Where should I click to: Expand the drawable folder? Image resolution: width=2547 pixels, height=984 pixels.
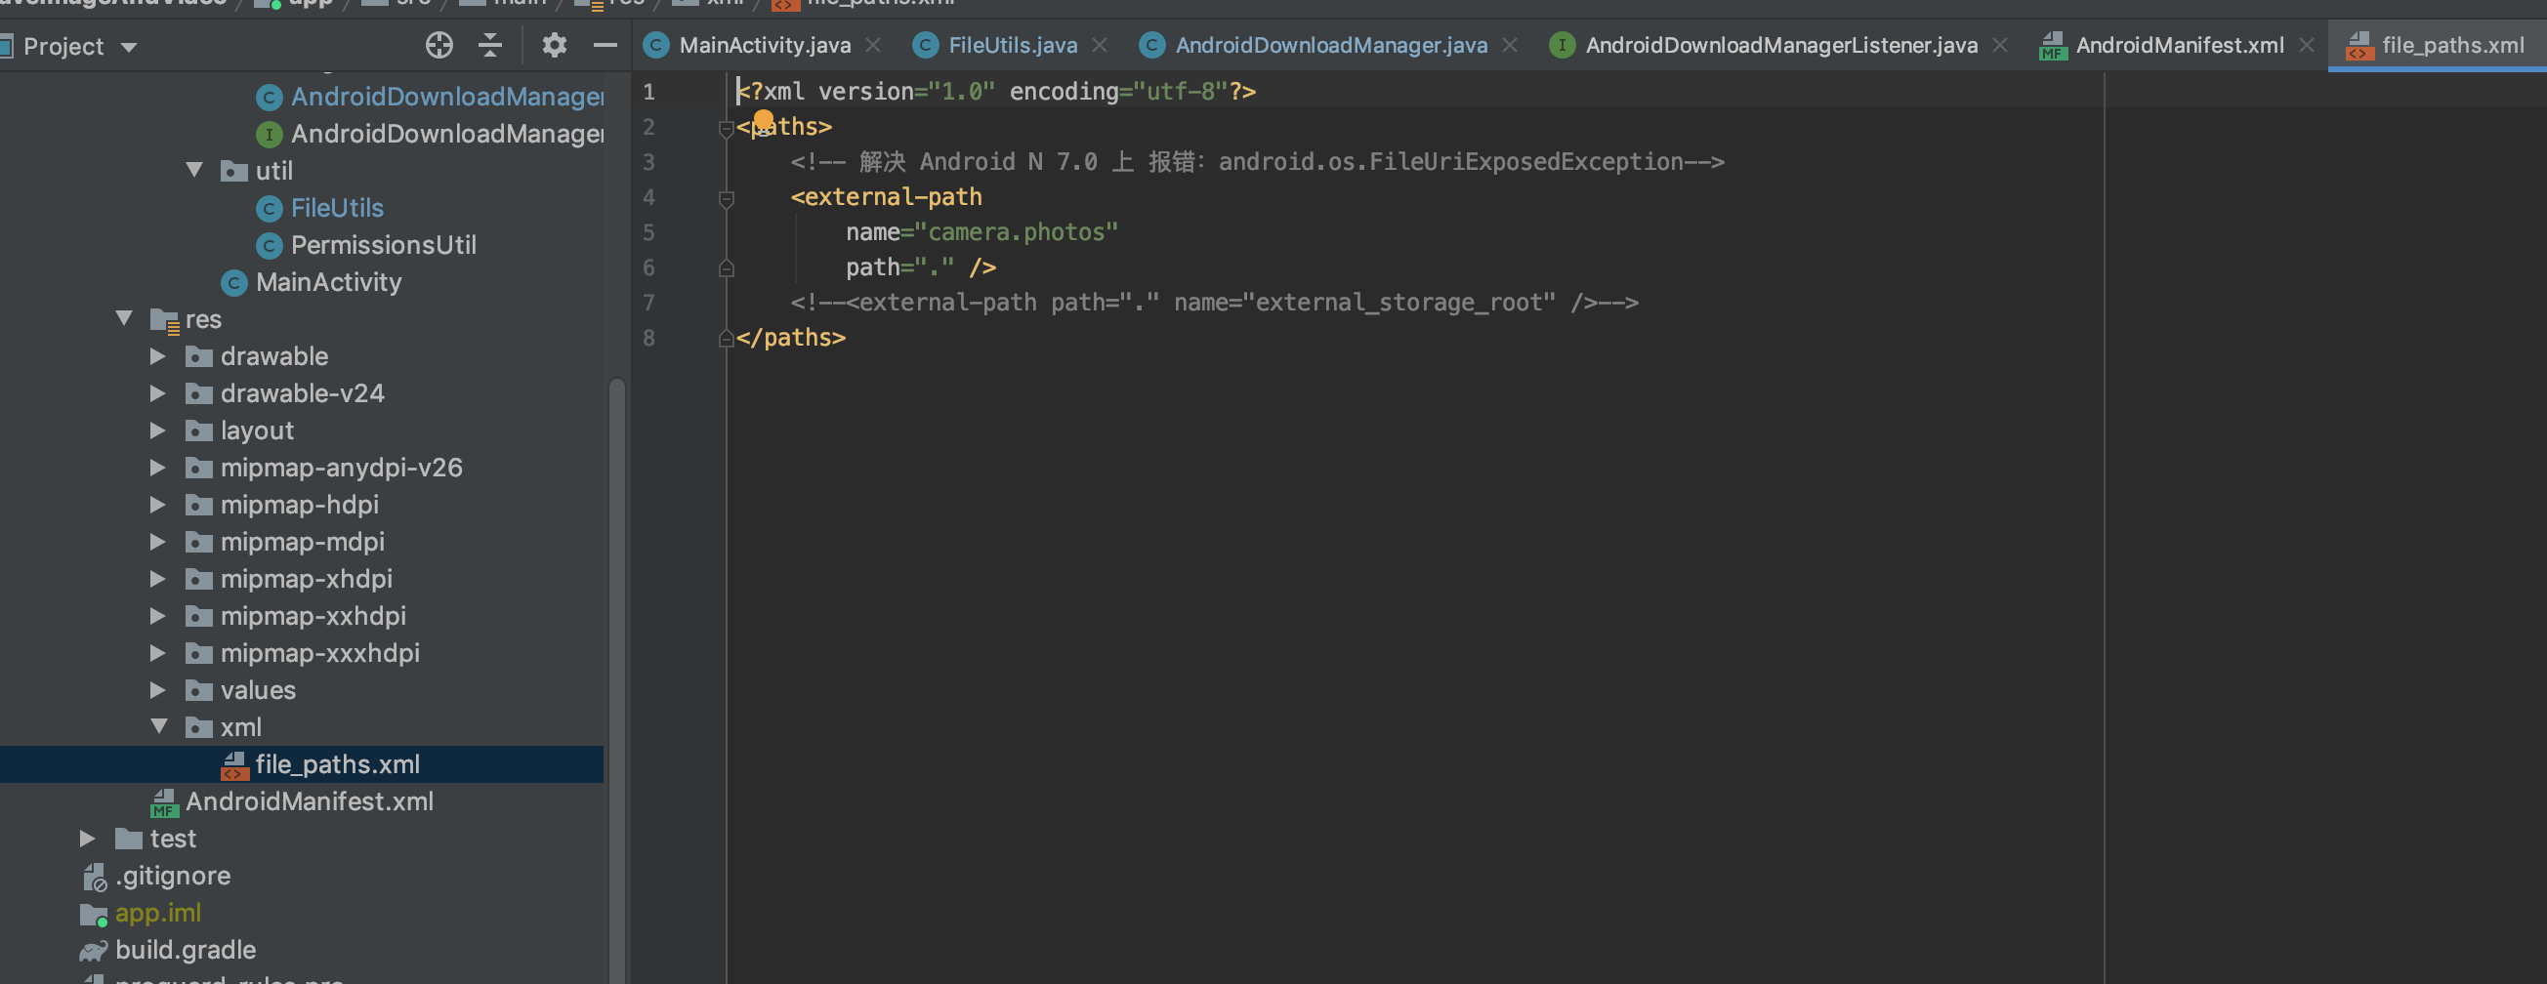(158, 355)
